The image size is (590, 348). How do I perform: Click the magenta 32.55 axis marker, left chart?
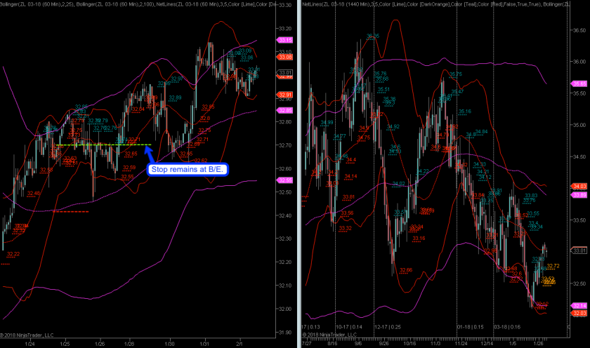[285, 180]
